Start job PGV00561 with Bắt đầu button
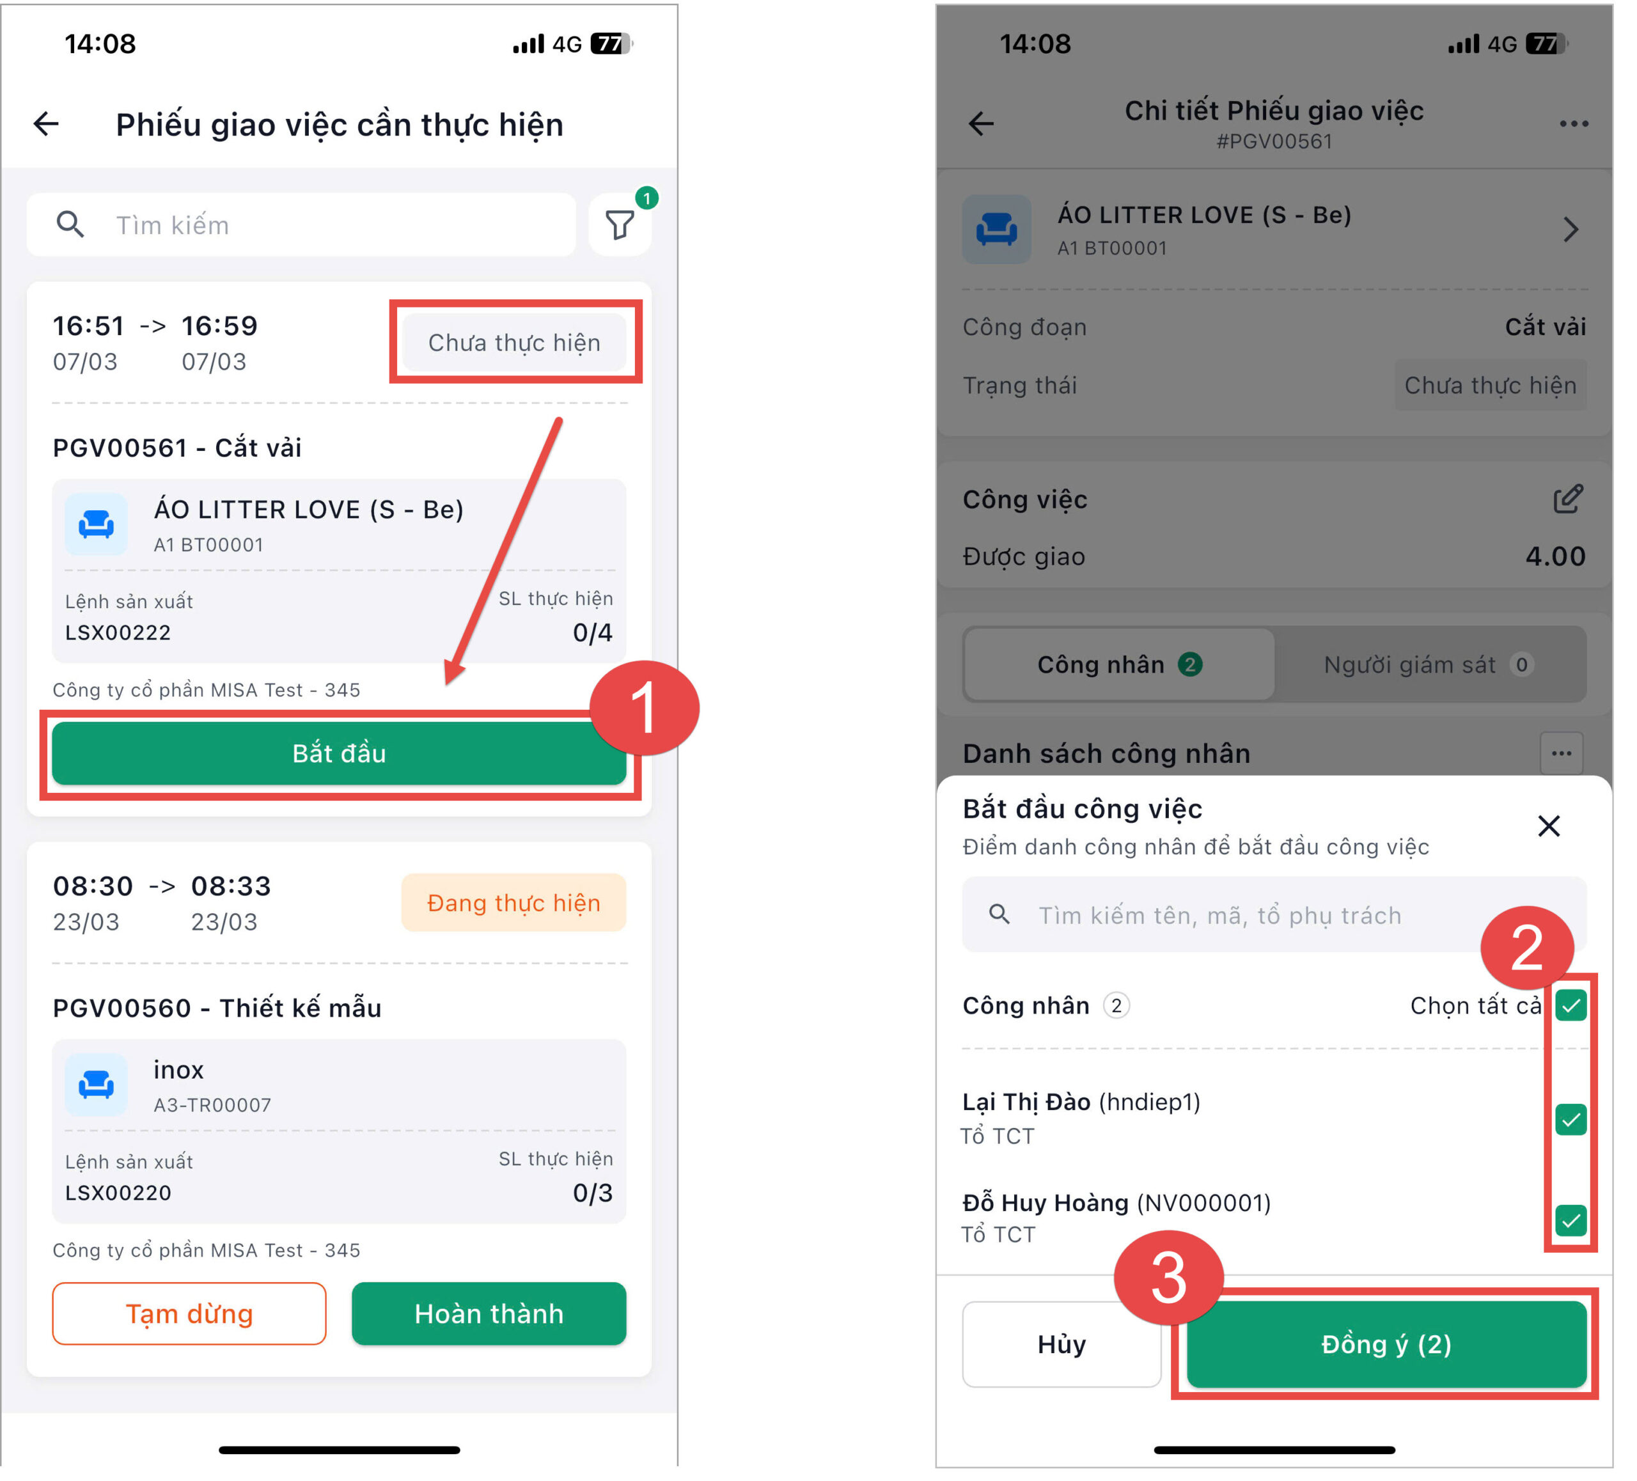 click(340, 753)
